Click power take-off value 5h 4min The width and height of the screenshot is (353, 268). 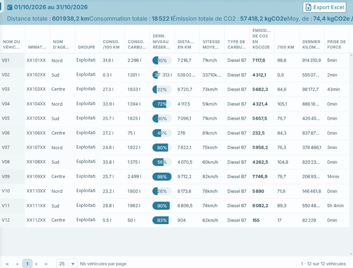coord(335,205)
